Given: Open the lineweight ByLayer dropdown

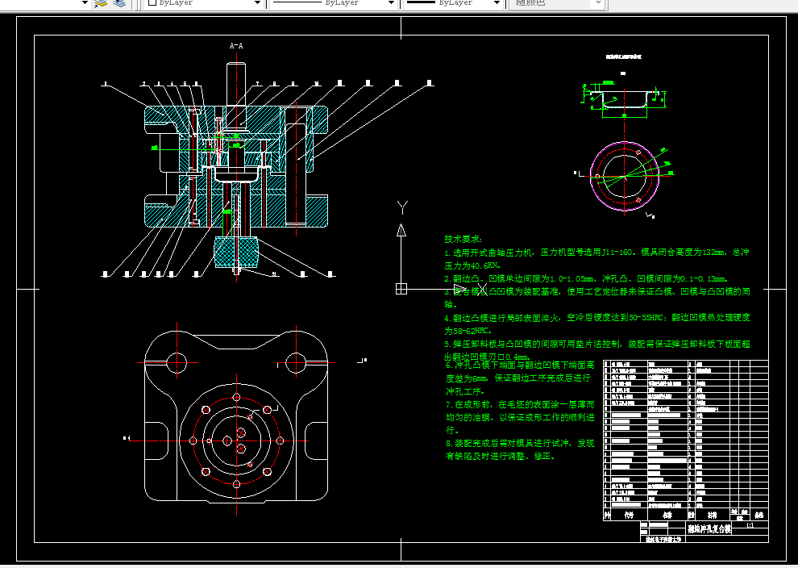Looking at the screenshot, I should tap(454, 3).
